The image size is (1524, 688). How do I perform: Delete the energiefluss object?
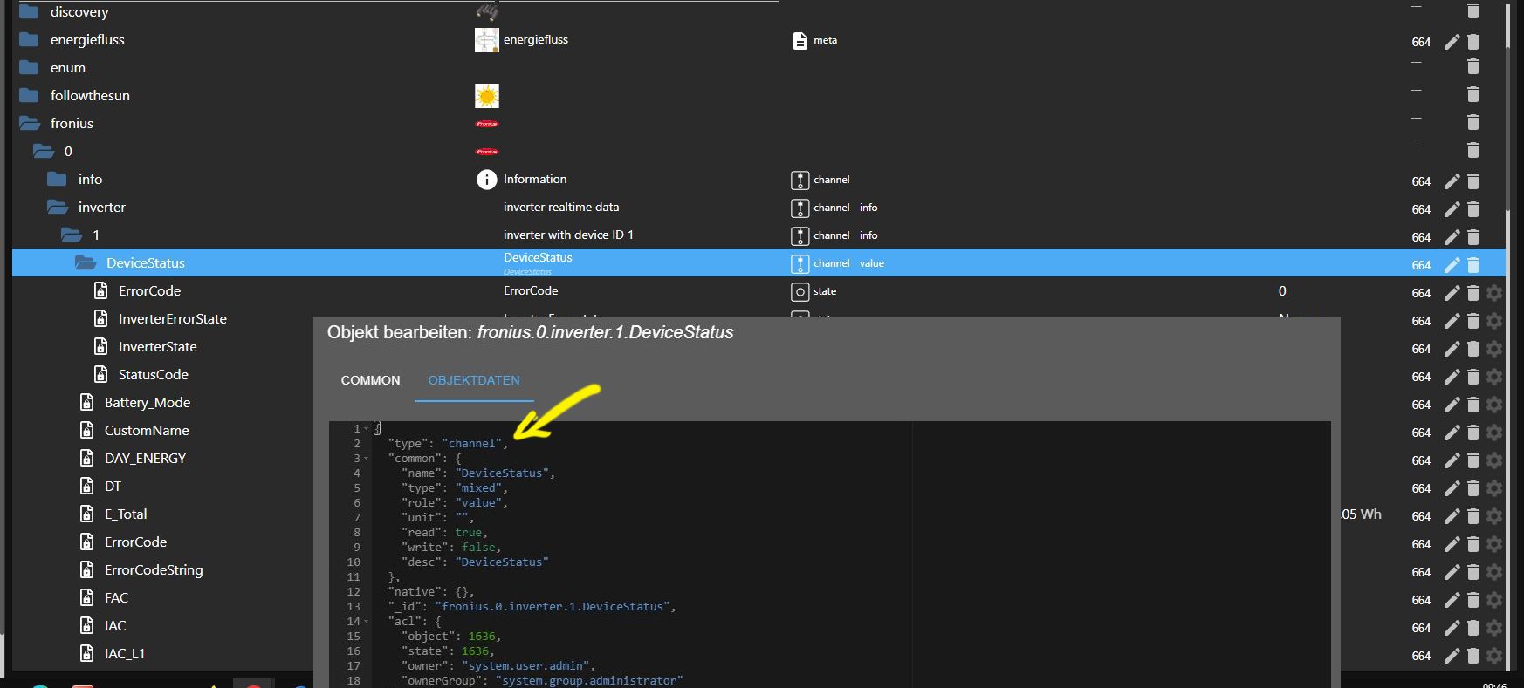[x=1473, y=42]
